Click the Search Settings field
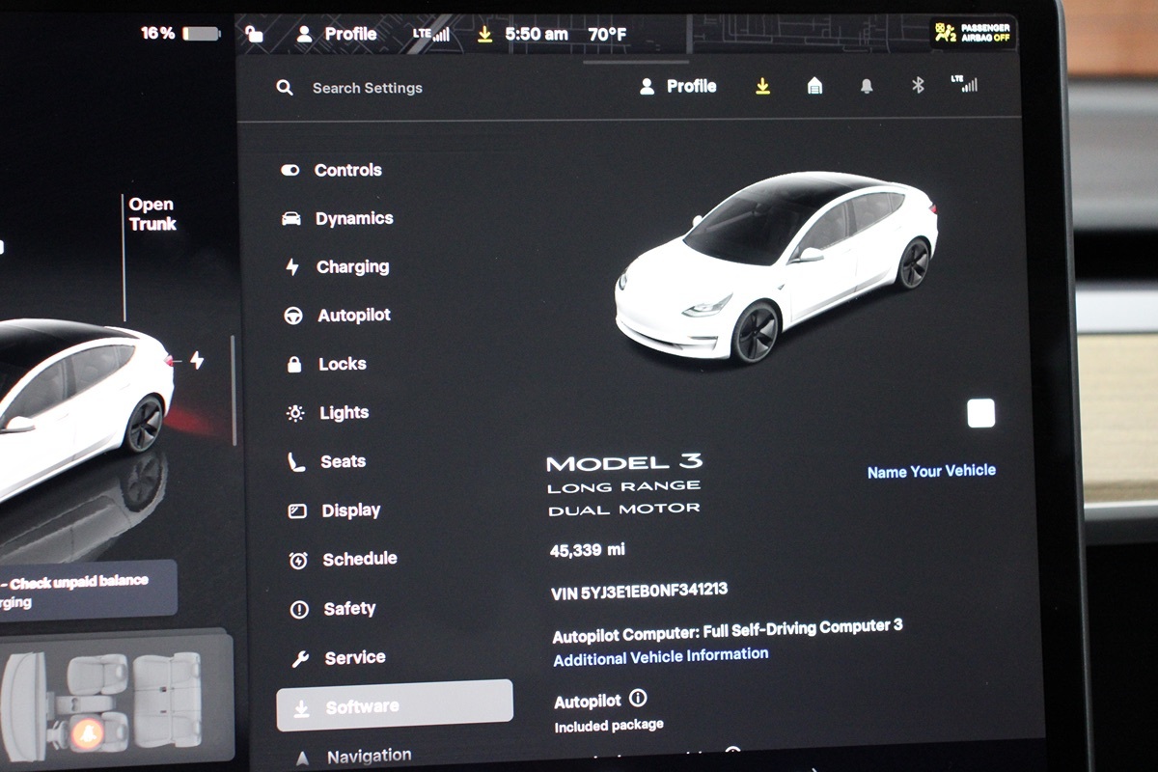This screenshot has width=1158, height=772. click(367, 88)
